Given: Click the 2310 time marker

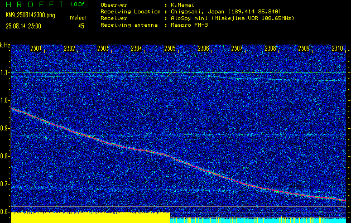Looking at the screenshot, I should (338, 49).
